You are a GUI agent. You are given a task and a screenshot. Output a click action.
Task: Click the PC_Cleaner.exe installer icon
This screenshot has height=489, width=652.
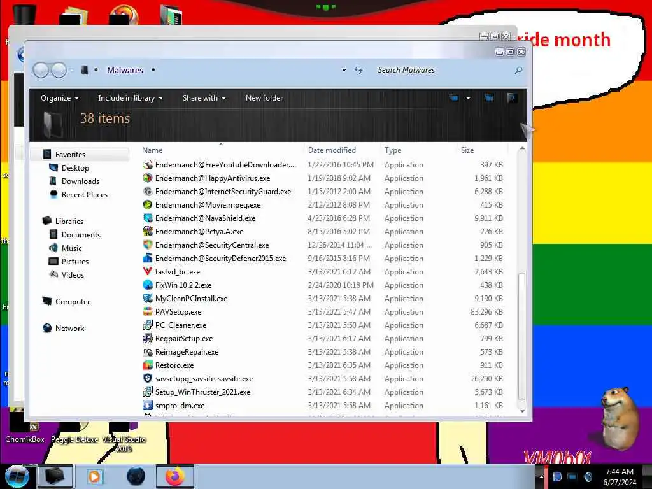point(148,325)
